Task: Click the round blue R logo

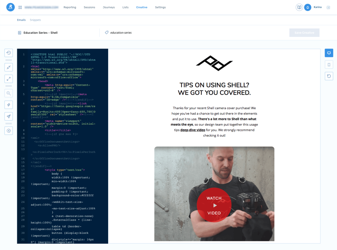Action: click(x=10, y=7)
